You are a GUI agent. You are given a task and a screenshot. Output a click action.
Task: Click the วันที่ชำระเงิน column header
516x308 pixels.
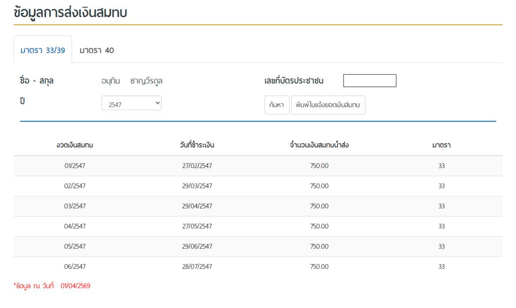pos(197,145)
